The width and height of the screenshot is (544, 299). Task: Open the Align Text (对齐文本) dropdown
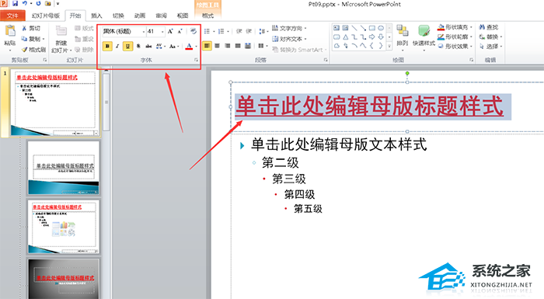tap(289, 39)
